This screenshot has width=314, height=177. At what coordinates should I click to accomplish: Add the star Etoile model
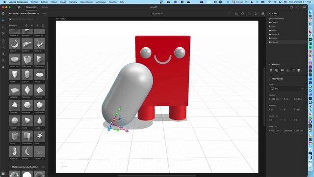39,136
